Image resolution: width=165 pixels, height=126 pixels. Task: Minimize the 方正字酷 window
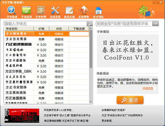156,2
